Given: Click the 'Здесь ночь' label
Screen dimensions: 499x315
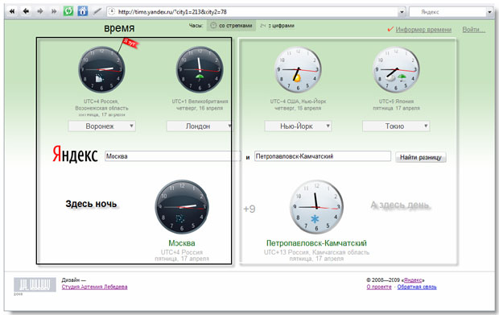Looking at the screenshot, I should click(91, 204).
